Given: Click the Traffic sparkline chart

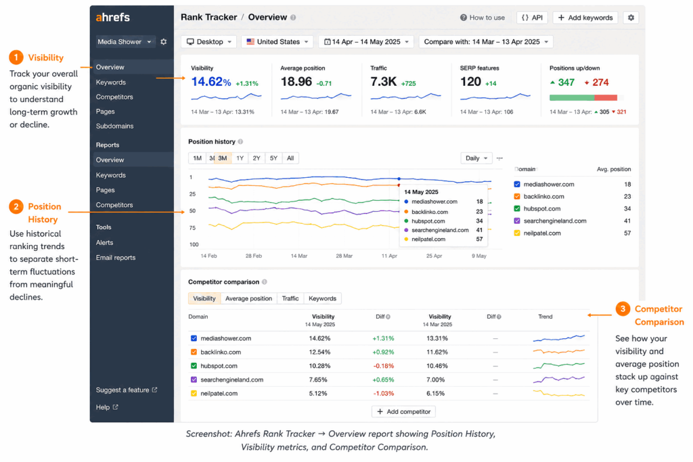Looking at the screenshot, I should click(x=405, y=96).
